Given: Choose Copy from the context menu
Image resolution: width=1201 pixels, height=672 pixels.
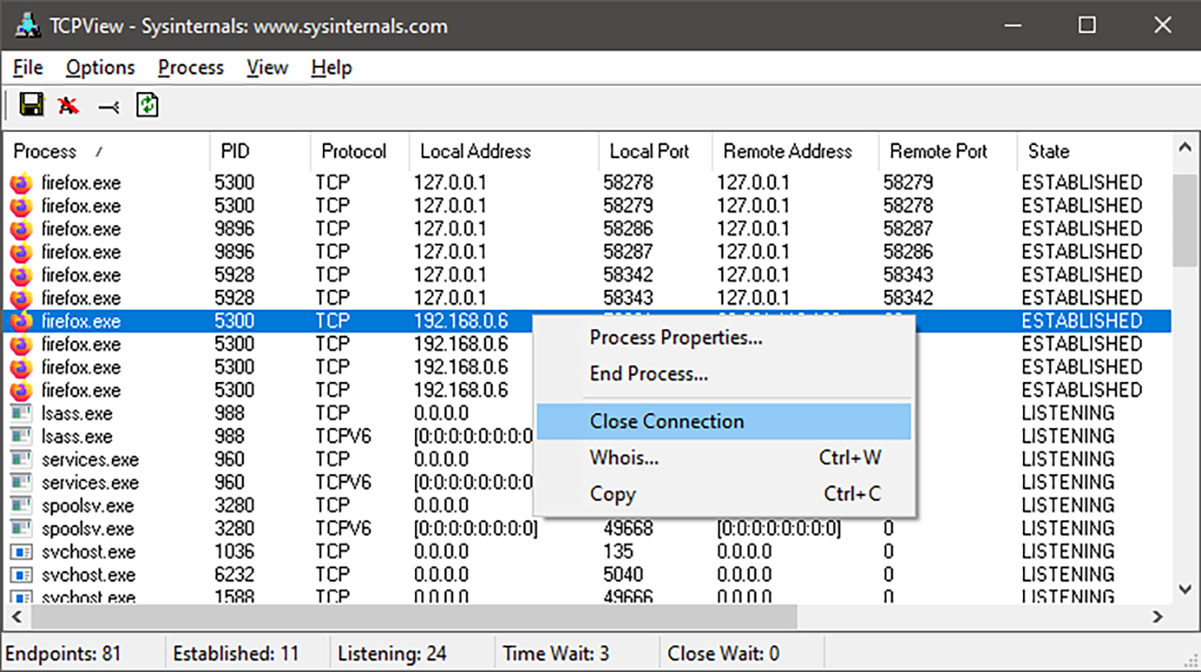Looking at the screenshot, I should (x=724, y=494).
